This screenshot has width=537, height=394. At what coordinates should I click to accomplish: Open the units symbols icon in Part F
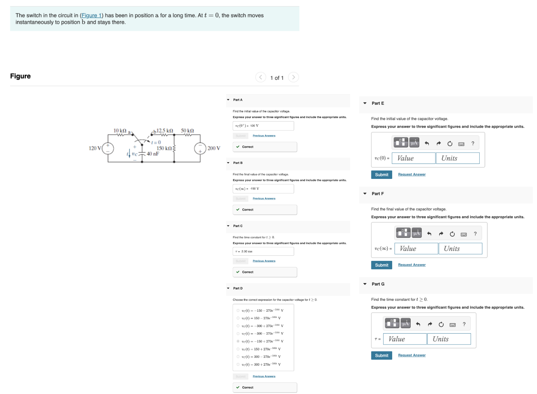(417, 233)
